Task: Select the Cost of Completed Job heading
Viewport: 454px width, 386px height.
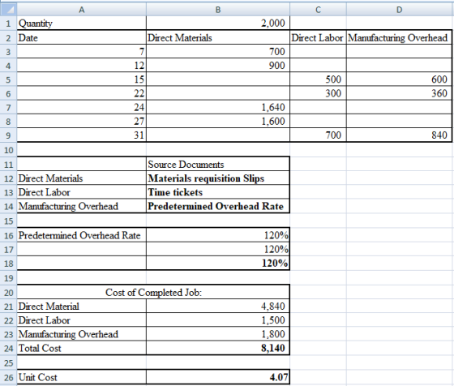Action: (153, 292)
